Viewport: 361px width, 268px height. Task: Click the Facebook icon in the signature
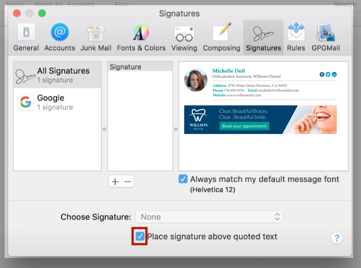(322, 74)
